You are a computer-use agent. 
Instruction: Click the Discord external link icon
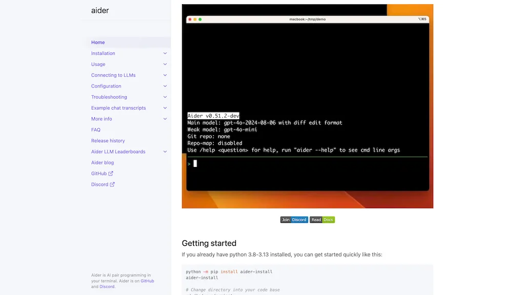pos(112,184)
